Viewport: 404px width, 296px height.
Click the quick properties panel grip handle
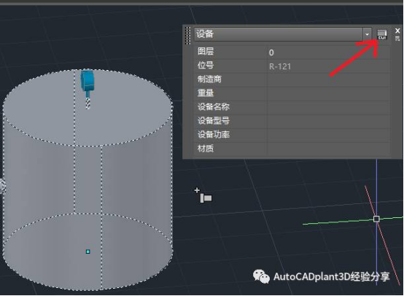point(188,36)
